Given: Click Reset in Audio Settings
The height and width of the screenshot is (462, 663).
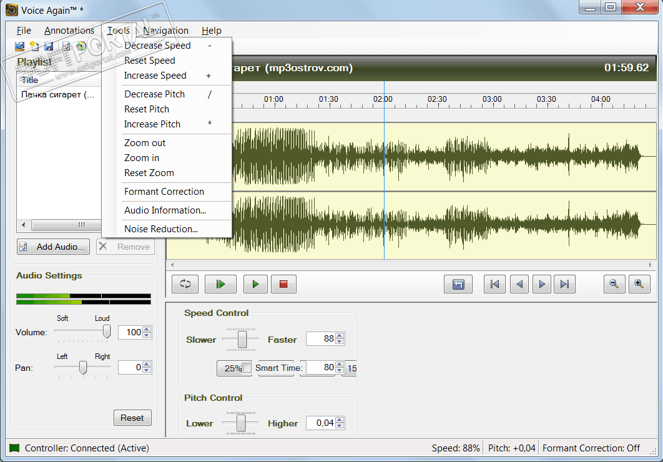Looking at the screenshot, I should click(x=132, y=418).
